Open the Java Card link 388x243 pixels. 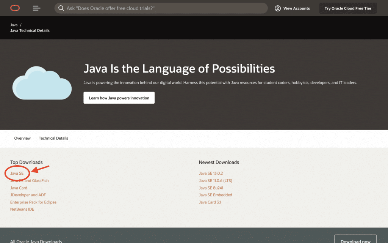pyautogui.click(x=19, y=188)
